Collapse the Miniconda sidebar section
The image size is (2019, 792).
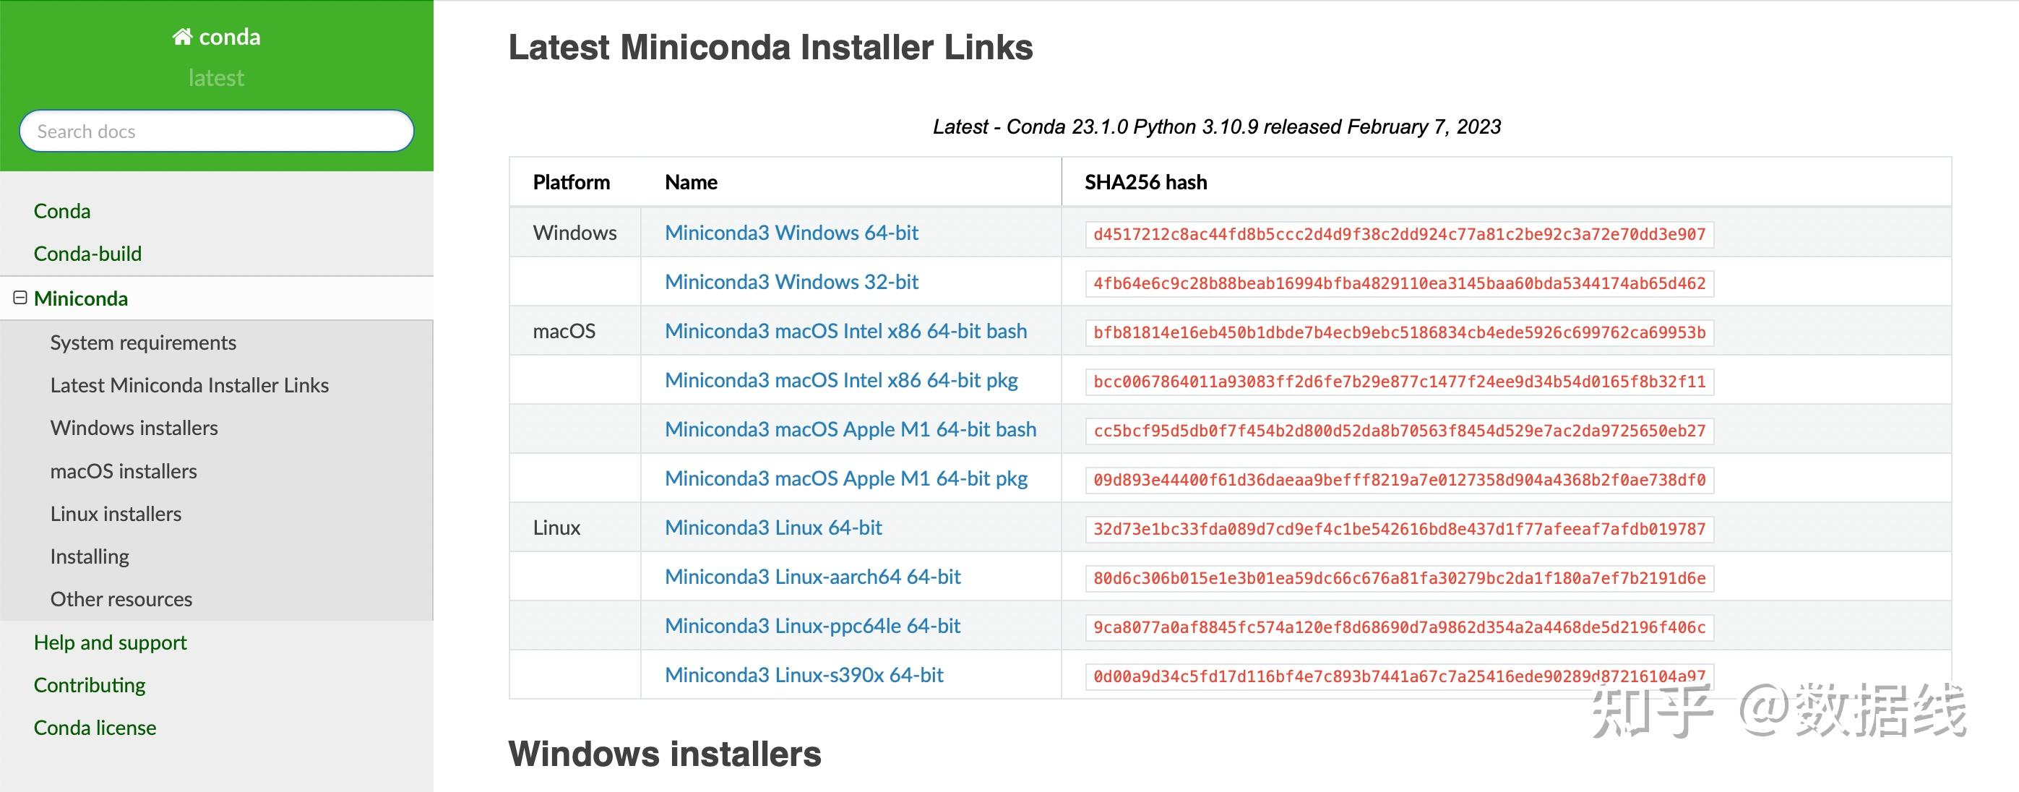[x=20, y=298]
